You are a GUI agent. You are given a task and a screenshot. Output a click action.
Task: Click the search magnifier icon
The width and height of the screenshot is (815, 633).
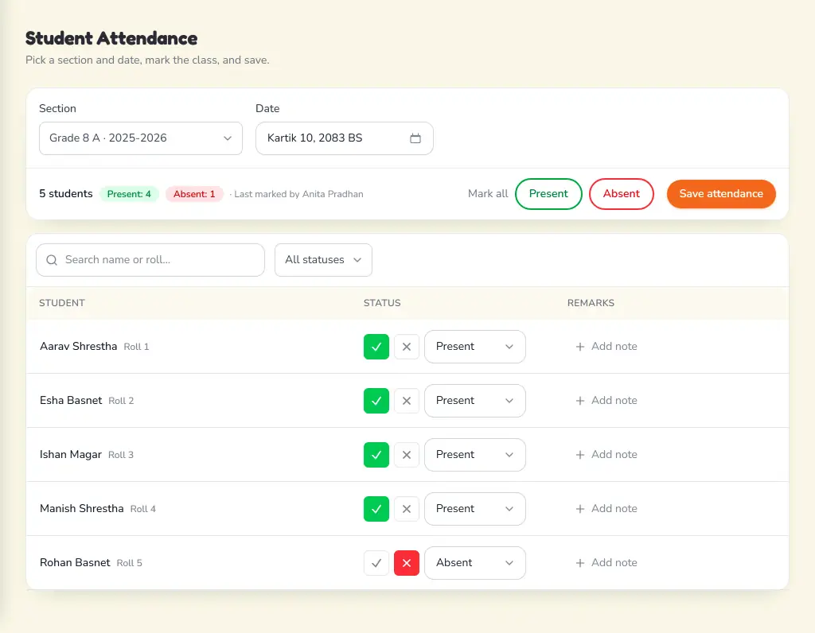tap(52, 259)
